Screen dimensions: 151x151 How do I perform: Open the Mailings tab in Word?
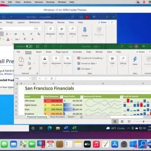tap(49, 22)
